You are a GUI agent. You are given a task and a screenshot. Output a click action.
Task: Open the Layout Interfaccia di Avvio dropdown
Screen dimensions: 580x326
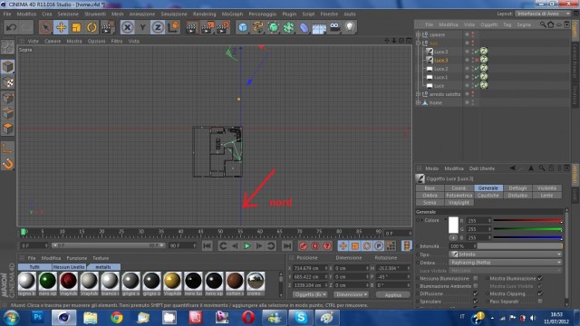[544, 14]
